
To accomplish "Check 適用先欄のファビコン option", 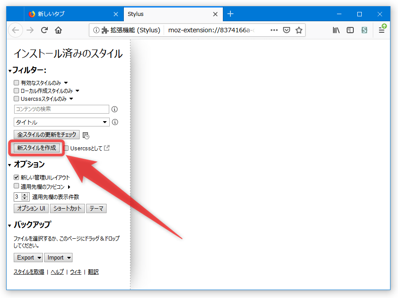I will [x=16, y=186].
